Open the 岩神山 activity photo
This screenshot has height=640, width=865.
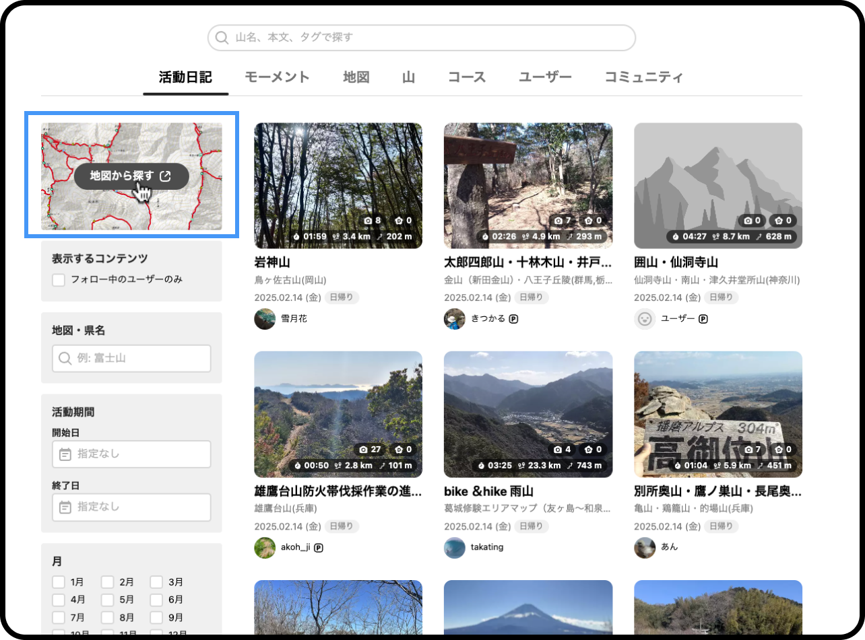tap(338, 186)
